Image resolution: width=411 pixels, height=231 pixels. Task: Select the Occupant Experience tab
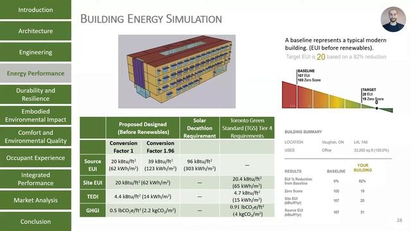pos(35,158)
